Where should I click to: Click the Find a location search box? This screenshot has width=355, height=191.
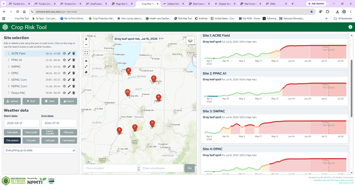tap(110, 168)
